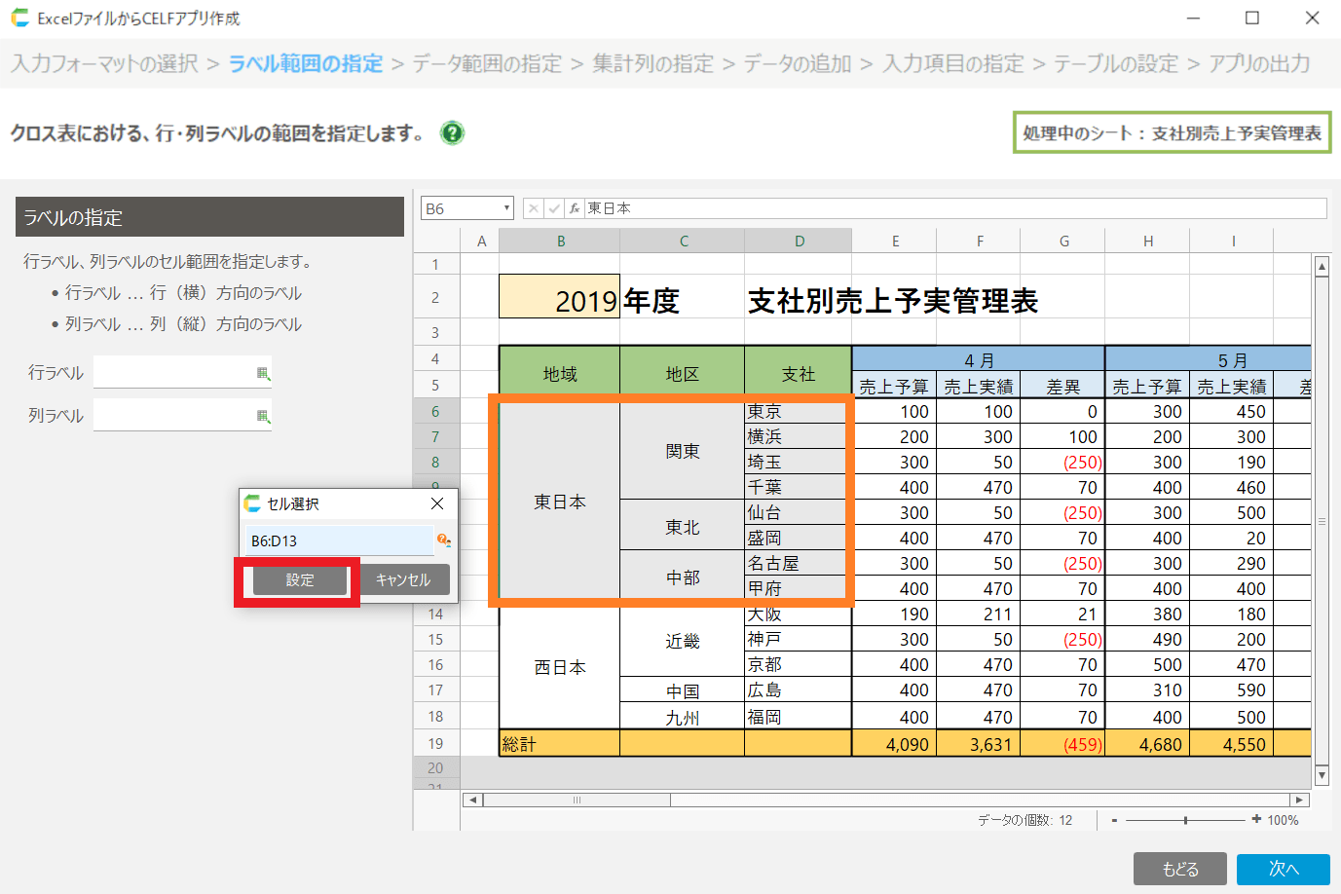Click the vertical scrollbar down arrow
1341x894 pixels.
coord(1322,775)
